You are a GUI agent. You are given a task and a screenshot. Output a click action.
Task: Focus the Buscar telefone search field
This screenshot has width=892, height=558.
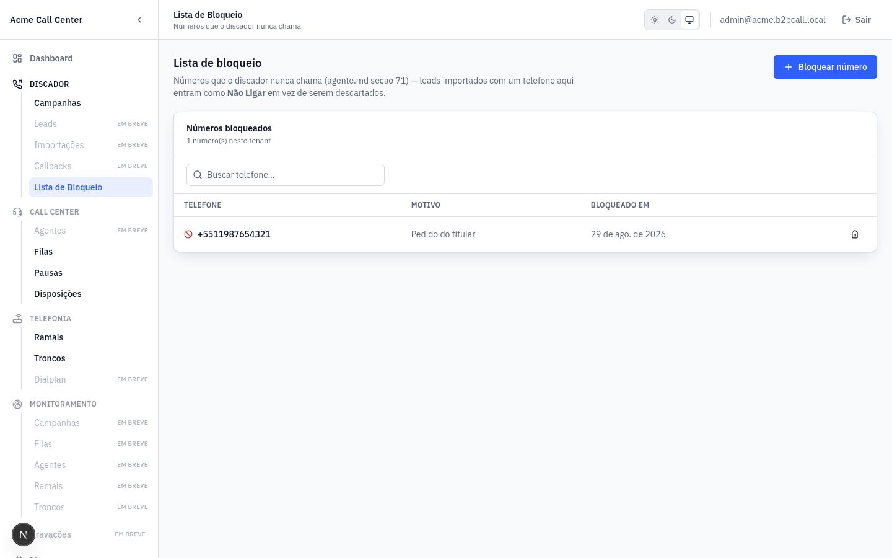coord(286,175)
